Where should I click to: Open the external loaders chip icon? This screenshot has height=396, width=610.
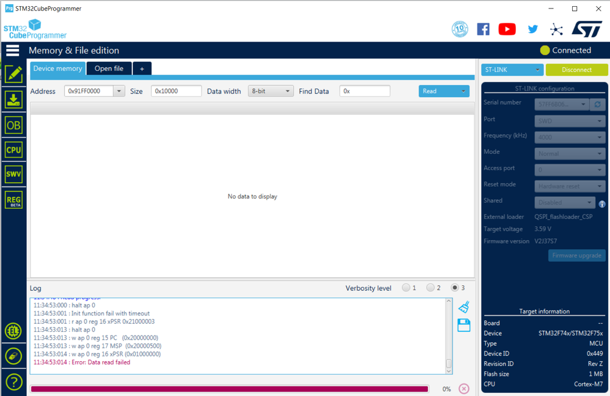point(13,331)
